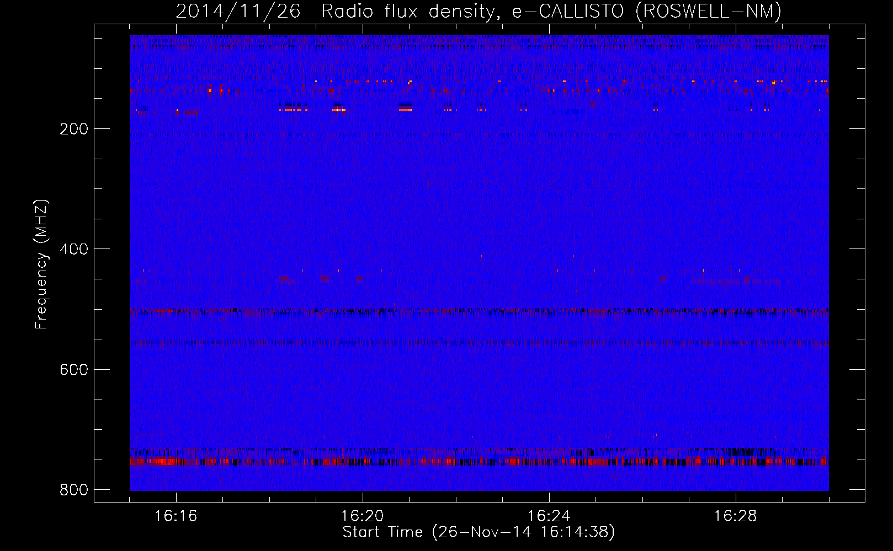Viewport: 893px width, 551px height.
Task: Click the 600 frequency tick label
Action: click(74, 370)
